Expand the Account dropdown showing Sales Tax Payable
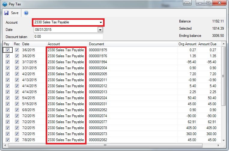Image resolution: width=229 pixels, height=151 pixels. click(101, 22)
